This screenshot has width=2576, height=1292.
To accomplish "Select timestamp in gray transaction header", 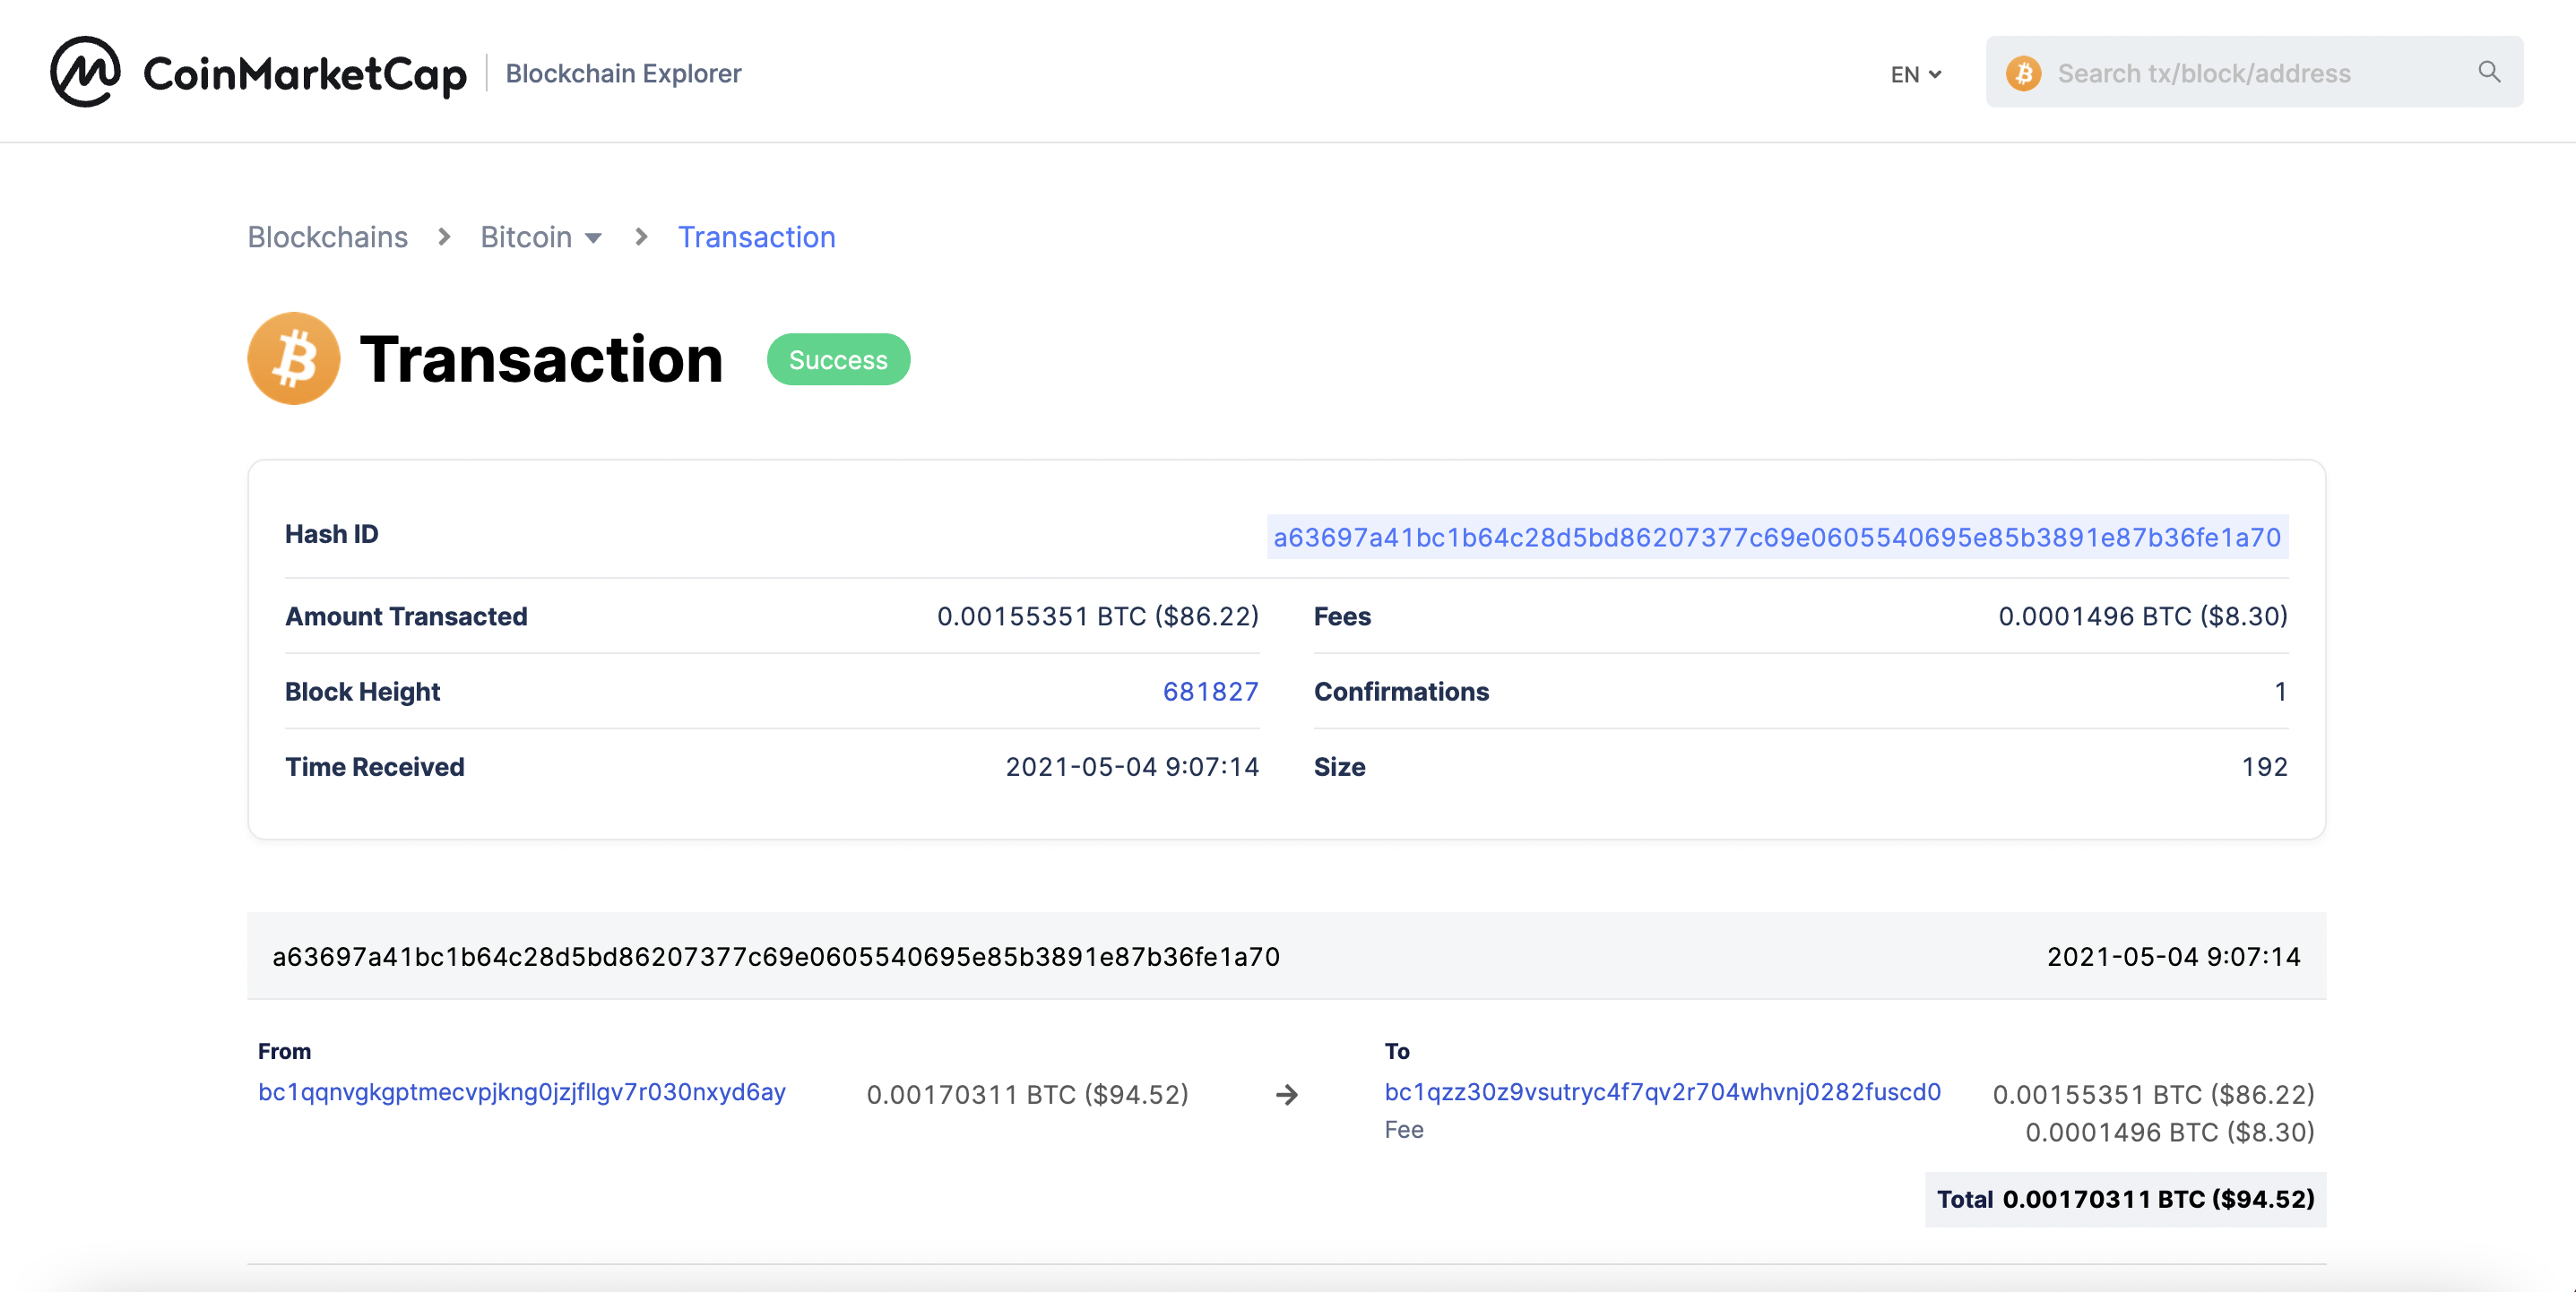I will 2173,956.
